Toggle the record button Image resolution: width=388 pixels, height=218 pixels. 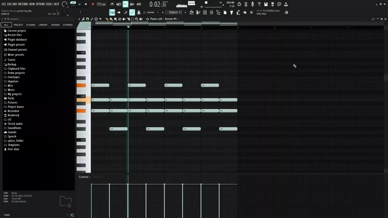click(x=93, y=4)
